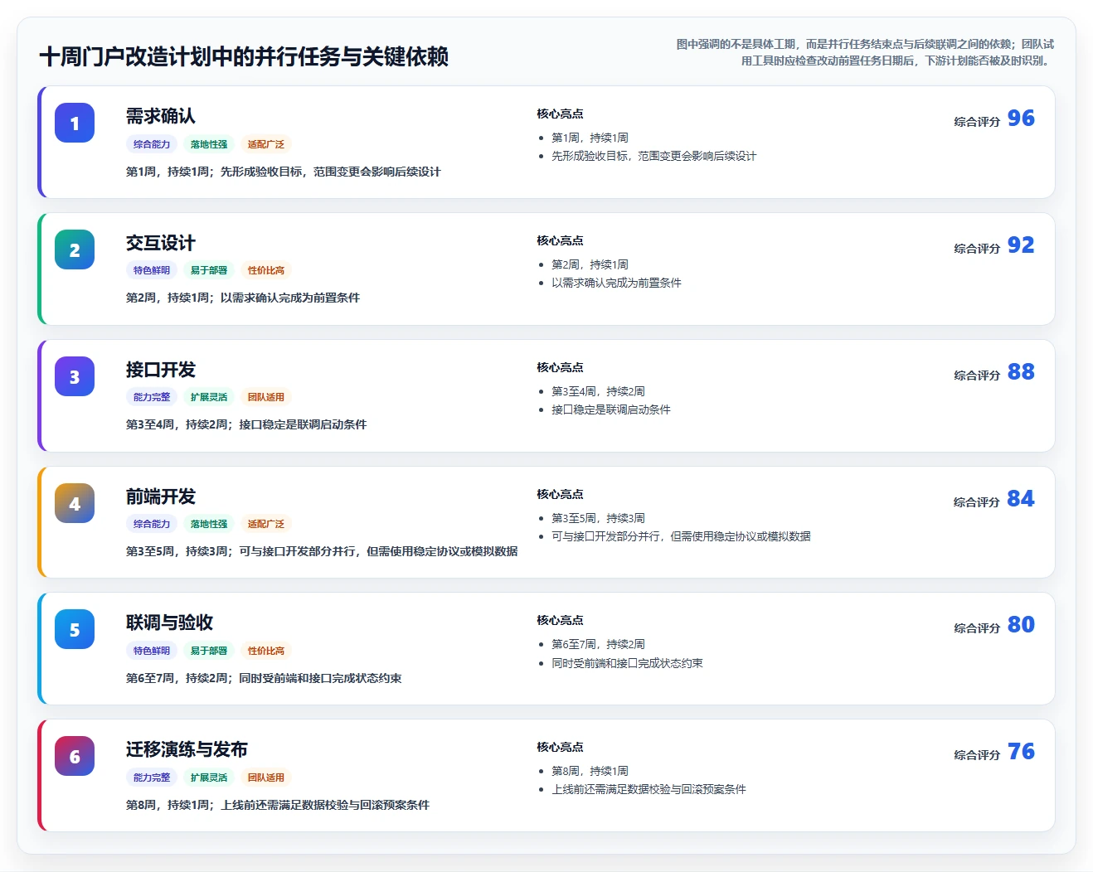Select the 综合能力 tag under 需求确认
1093x872 pixels.
152,144
